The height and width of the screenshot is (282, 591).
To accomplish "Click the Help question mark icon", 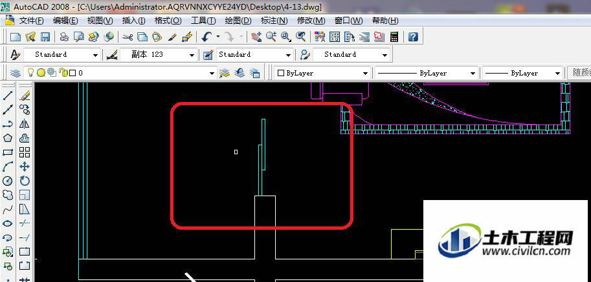I will tap(414, 37).
